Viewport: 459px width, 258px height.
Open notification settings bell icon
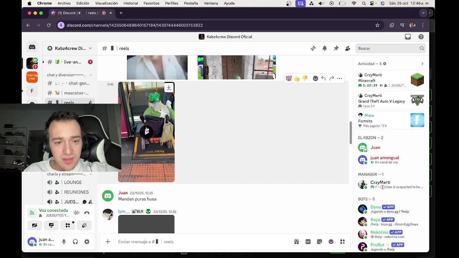325,48
